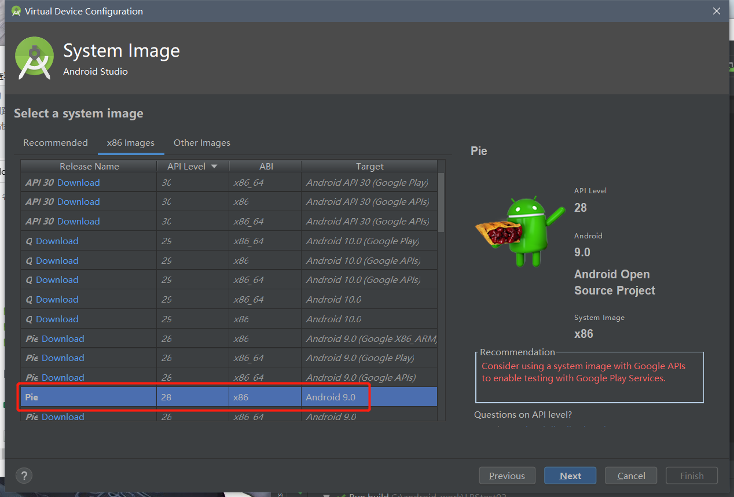Click the API Level value 28 in details

[x=581, y=208]
